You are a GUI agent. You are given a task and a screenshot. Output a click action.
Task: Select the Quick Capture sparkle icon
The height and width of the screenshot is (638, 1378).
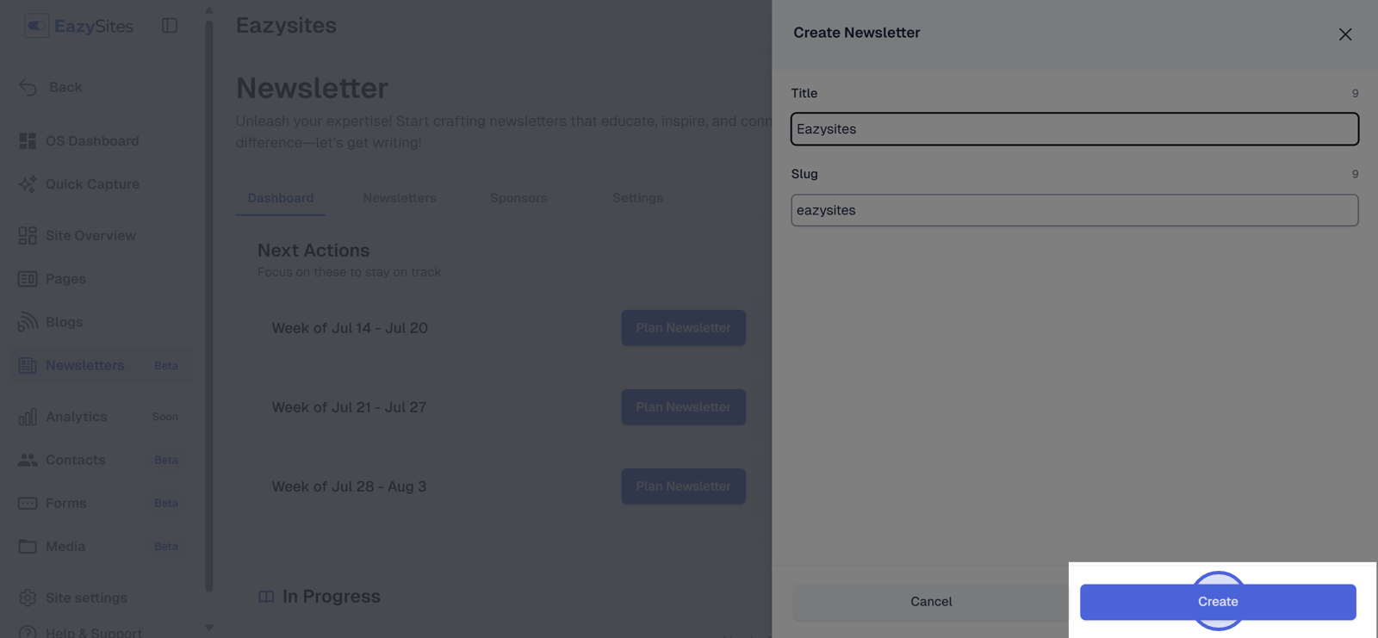(28, 183)
